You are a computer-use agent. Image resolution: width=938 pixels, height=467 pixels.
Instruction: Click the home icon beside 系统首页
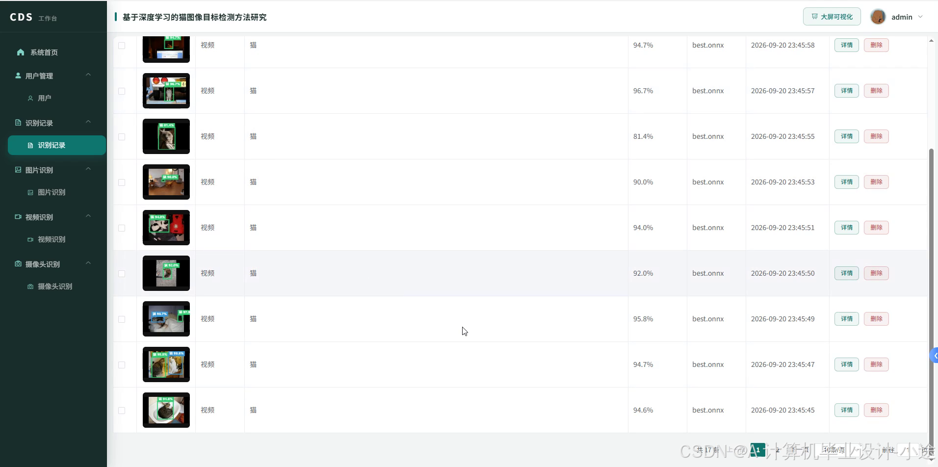pyautogui.click(x=21, y=52)
